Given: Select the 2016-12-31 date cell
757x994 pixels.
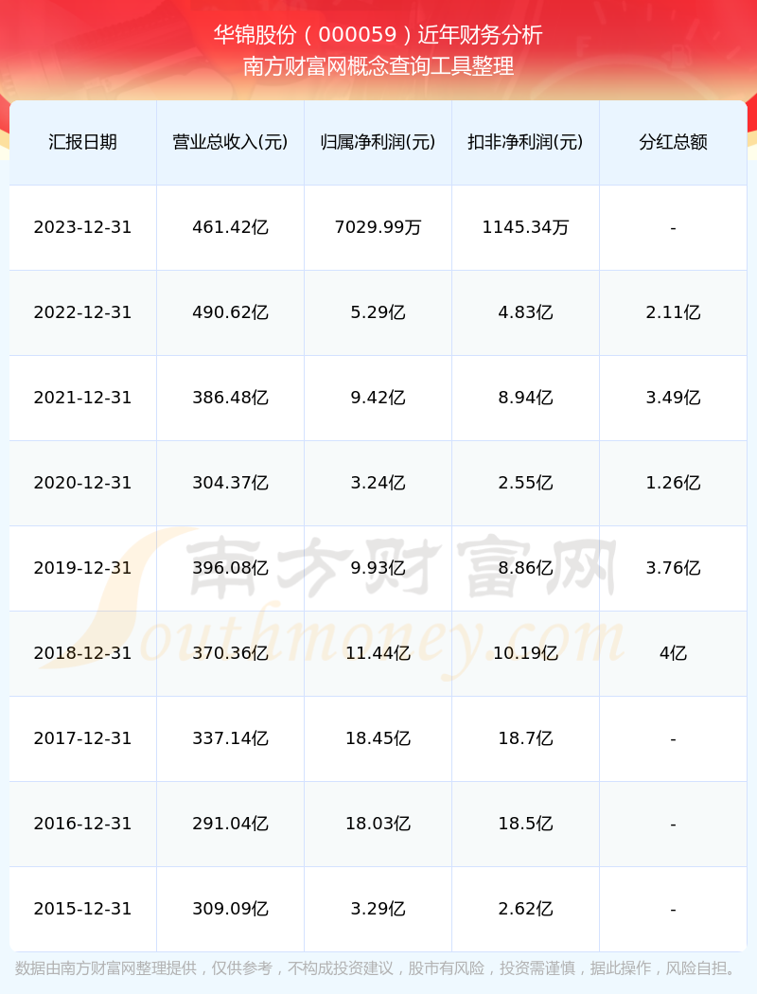Looking at the screenshot, I should point(83,824).
